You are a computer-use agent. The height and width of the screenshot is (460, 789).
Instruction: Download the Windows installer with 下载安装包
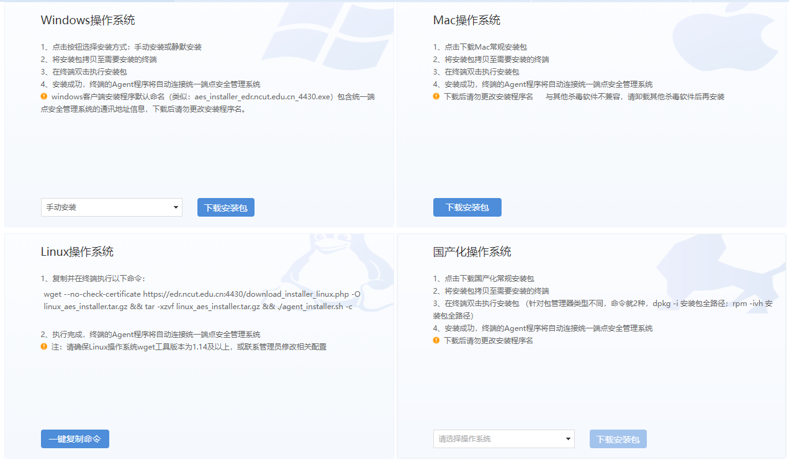(226, 207)
